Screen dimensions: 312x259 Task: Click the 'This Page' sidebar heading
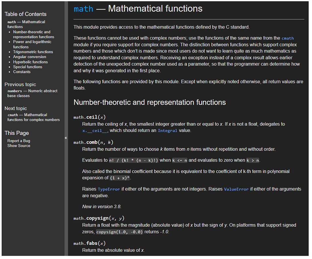click(17, 133)
